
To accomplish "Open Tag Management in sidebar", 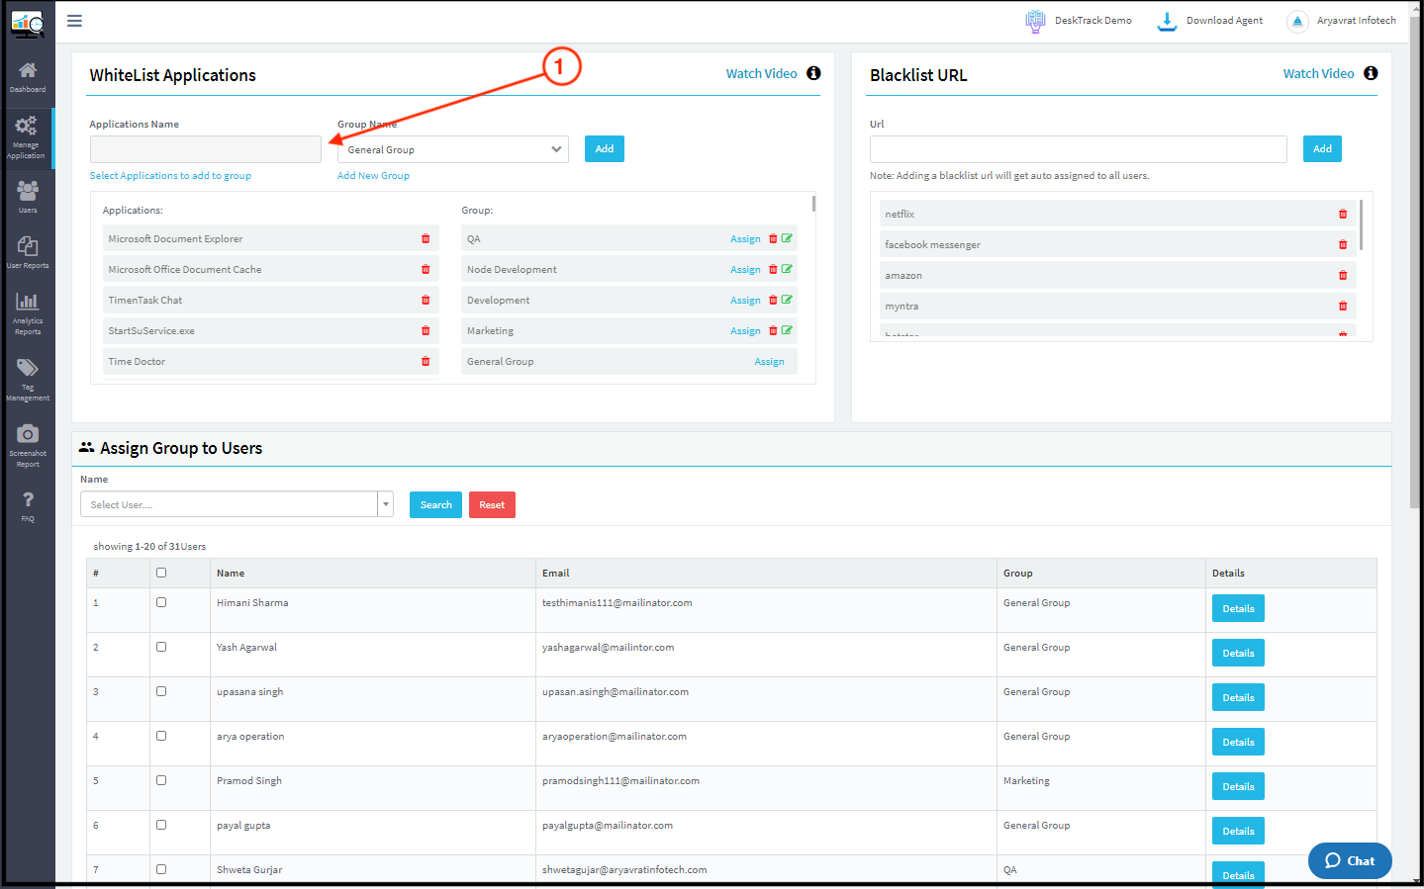I will [28, 379].
